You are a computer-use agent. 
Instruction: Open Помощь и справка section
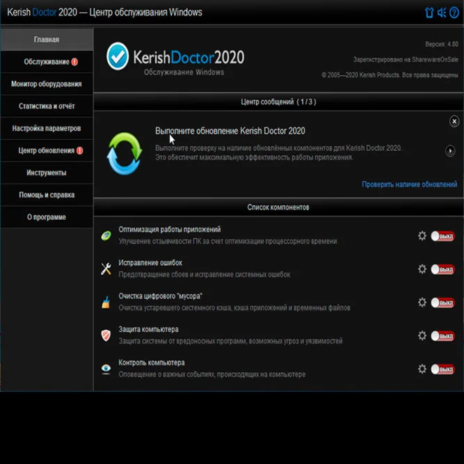[x=47, y=195]
